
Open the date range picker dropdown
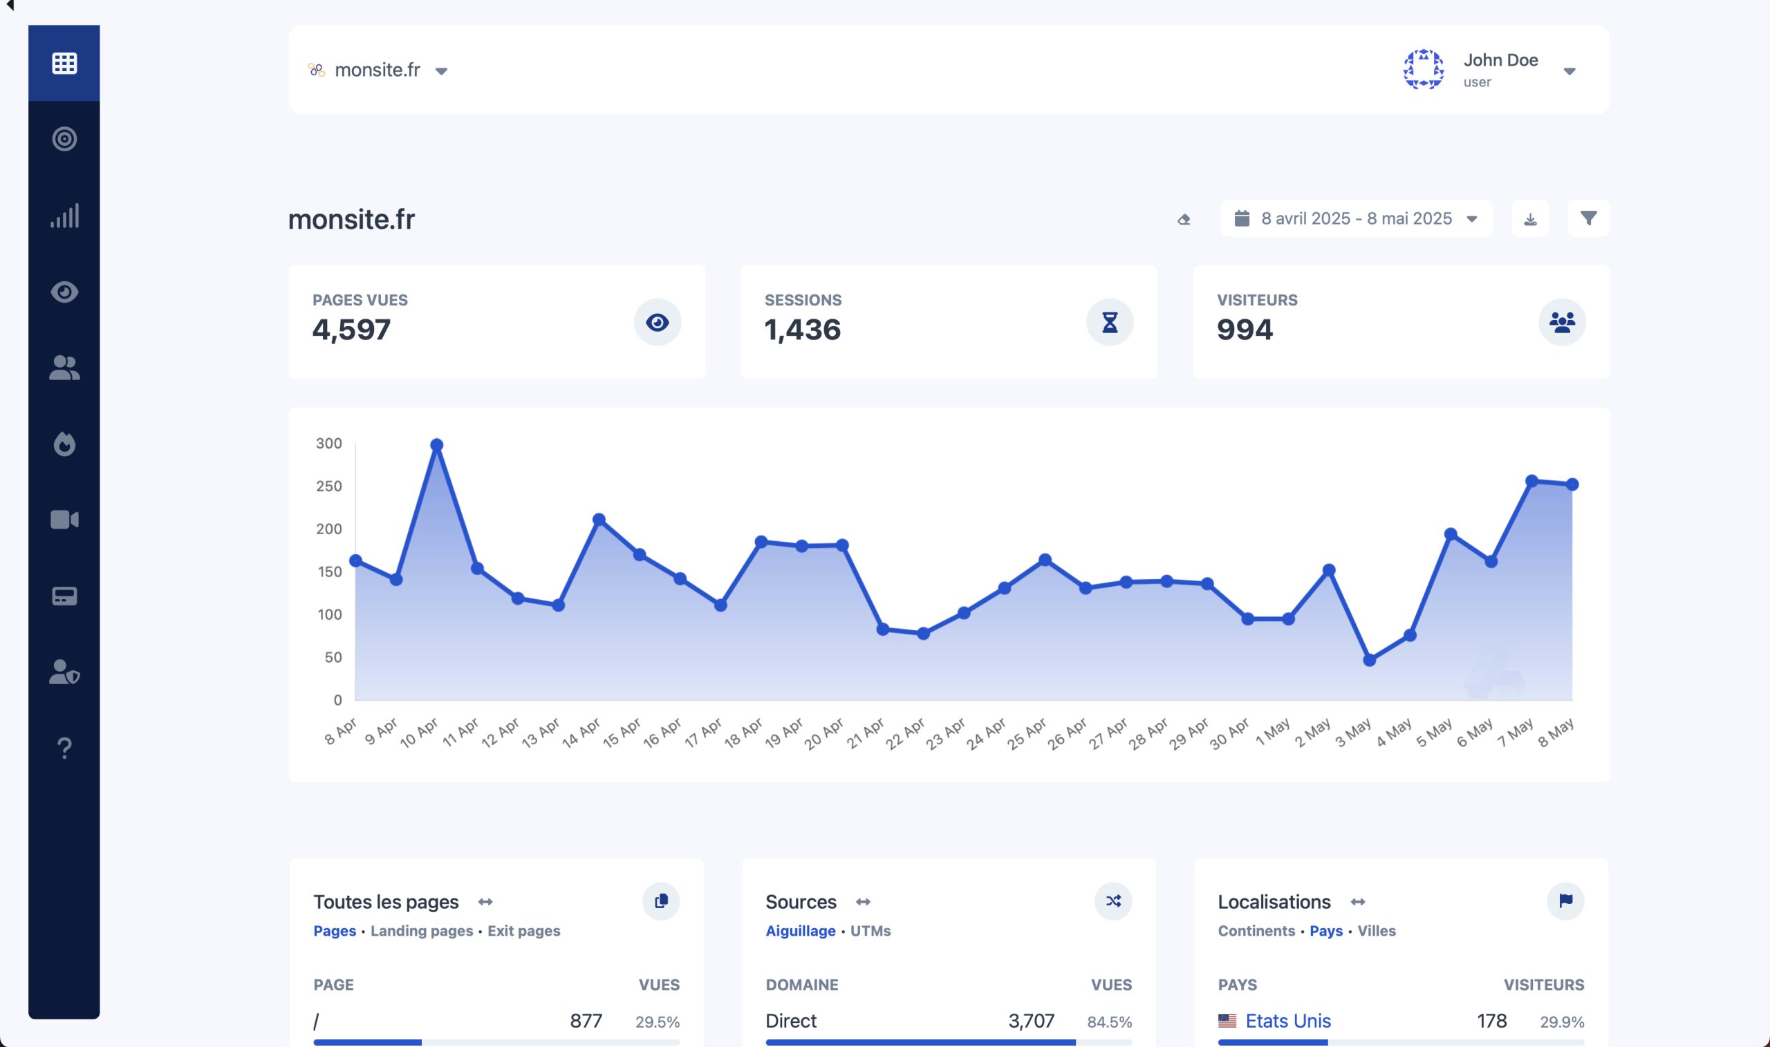[1356, 218]
